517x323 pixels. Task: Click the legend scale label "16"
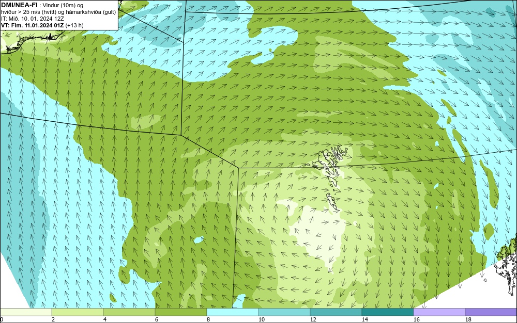[416, 319]
